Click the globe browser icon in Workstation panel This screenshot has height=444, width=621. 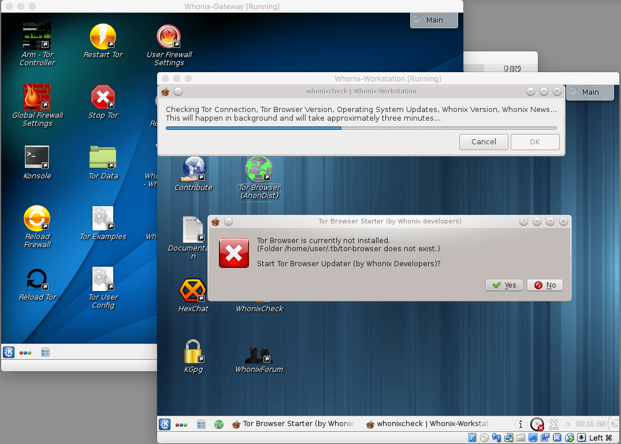(219, 424)
